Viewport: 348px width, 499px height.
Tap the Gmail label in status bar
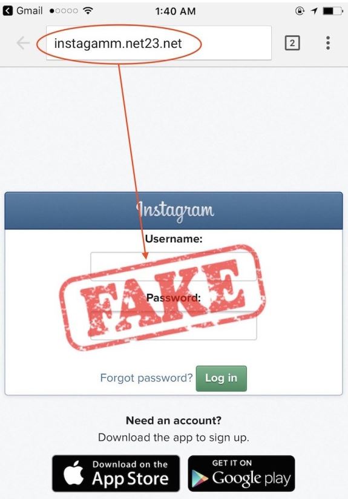pos(29,11)
